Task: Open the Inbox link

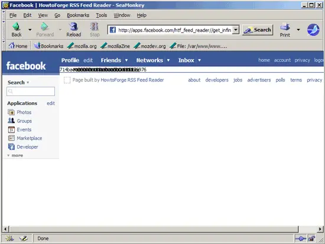Action: pyautogui.click(x=186, y=60)
